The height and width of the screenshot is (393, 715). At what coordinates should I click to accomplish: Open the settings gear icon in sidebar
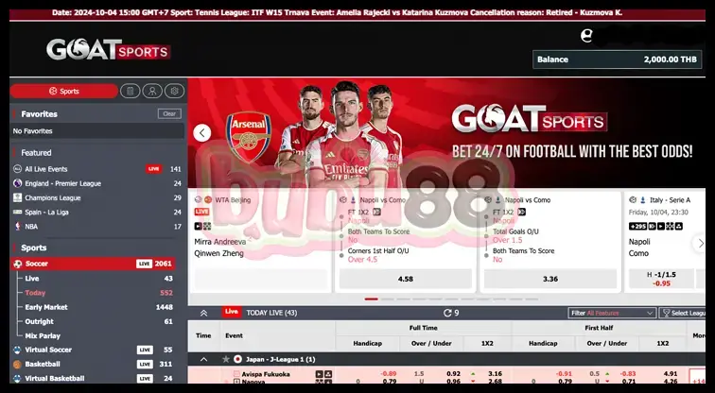[174, 91]
